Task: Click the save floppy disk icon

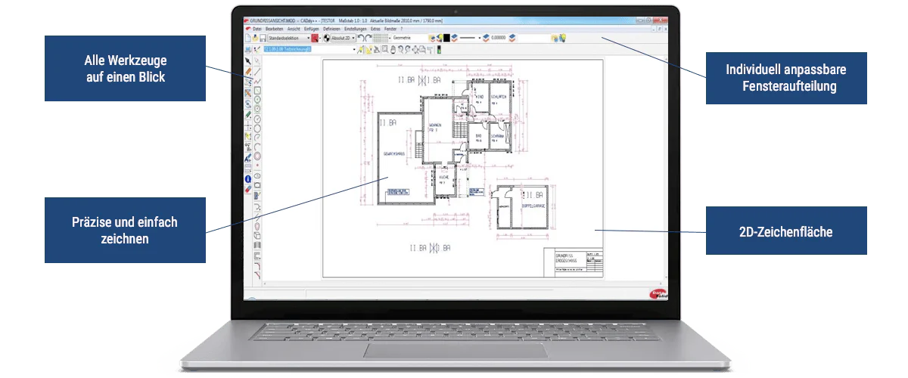Action: (263, 38)
